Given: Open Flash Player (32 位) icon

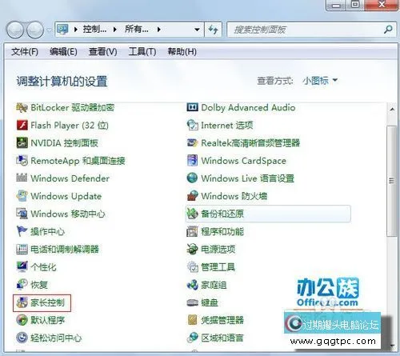Looking at the screenshot, I should tap(22, 126).
